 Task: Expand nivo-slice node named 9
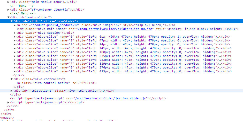click(14, 72)
